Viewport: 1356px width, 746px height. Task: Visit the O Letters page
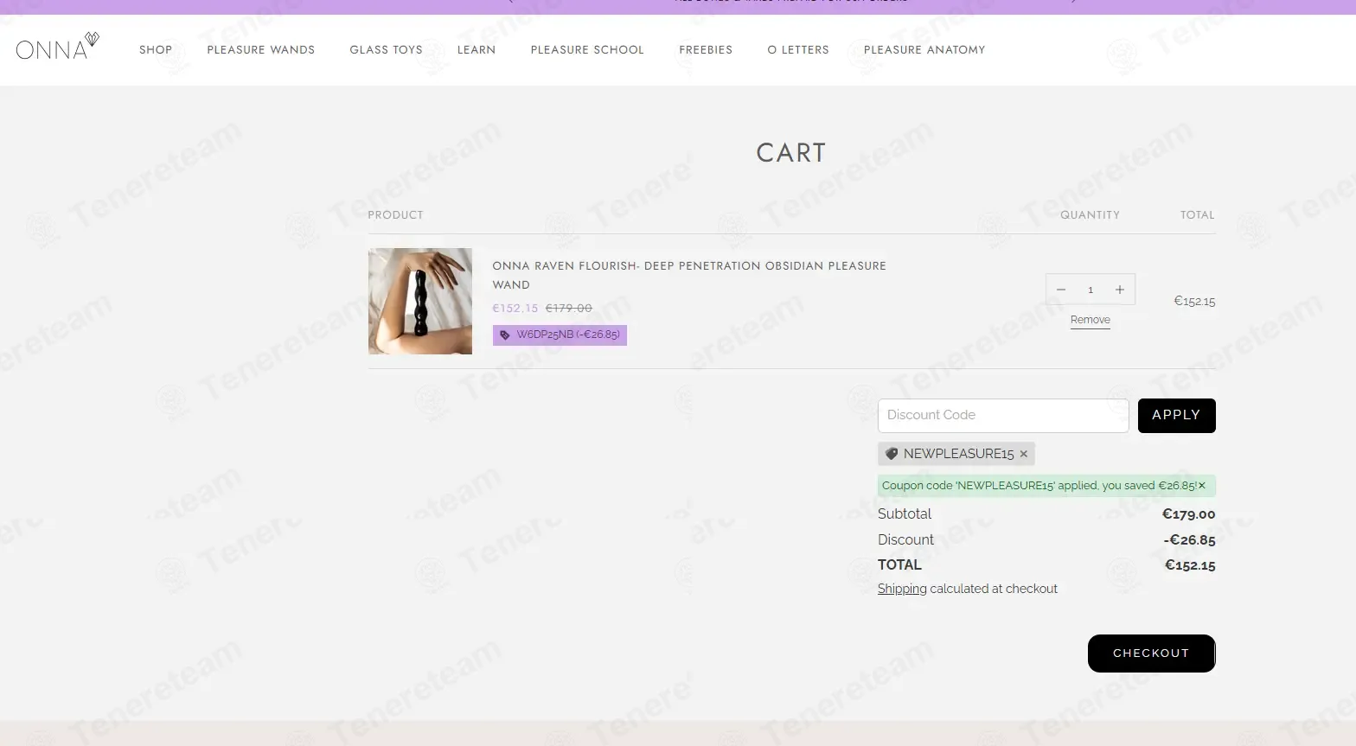[798, 50]
